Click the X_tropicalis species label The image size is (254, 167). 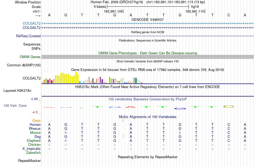tap(32, 149)
